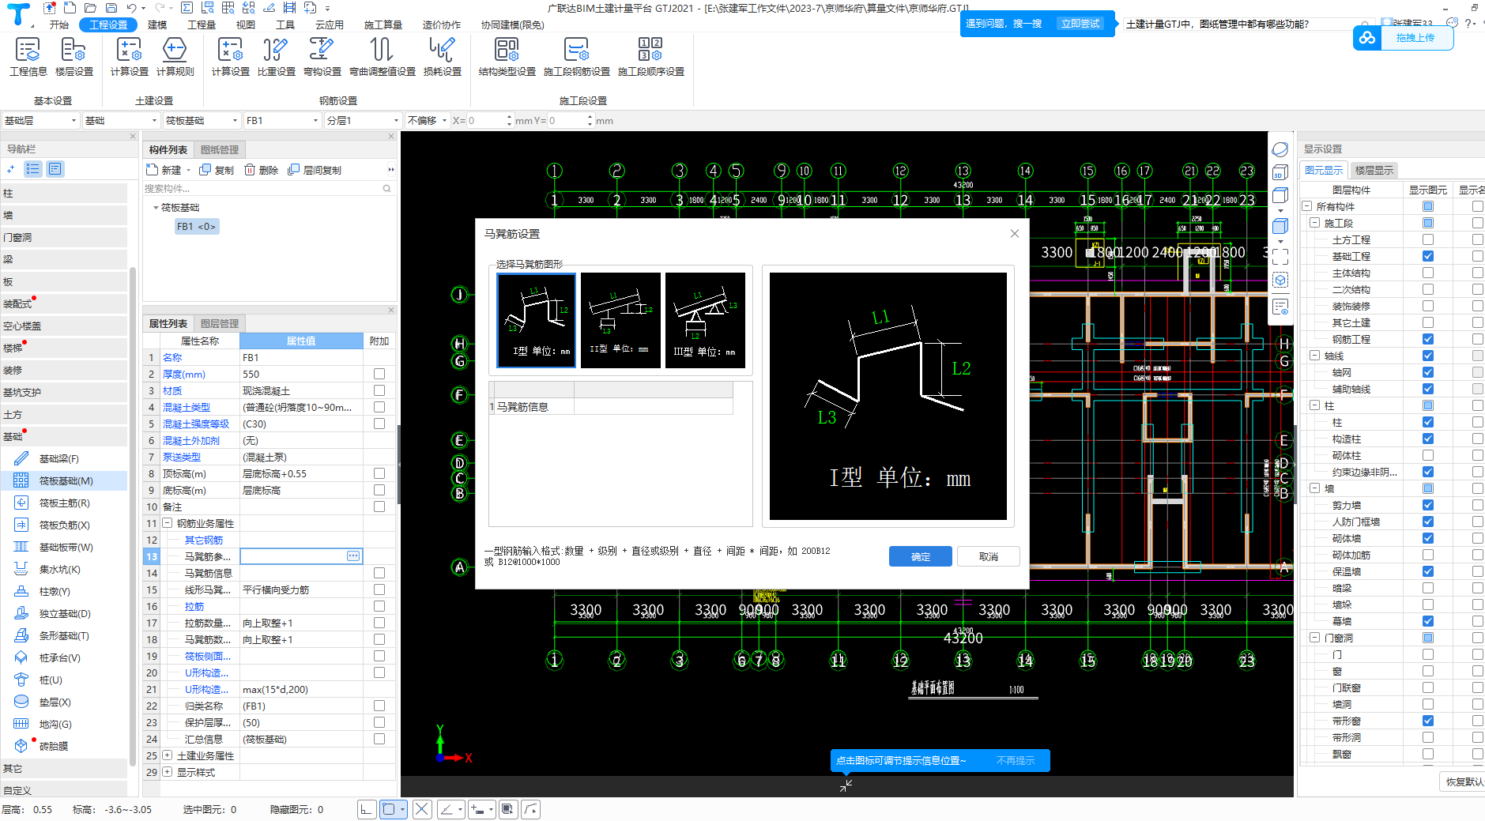This screenshot has width=1485, height=821.
Task: Open 损耗设置 loss settings
Action: (x=442, y=57)
